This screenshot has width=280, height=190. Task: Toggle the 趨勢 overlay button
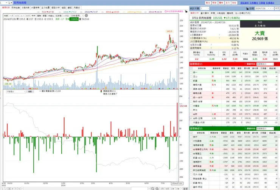coord(39,16)
